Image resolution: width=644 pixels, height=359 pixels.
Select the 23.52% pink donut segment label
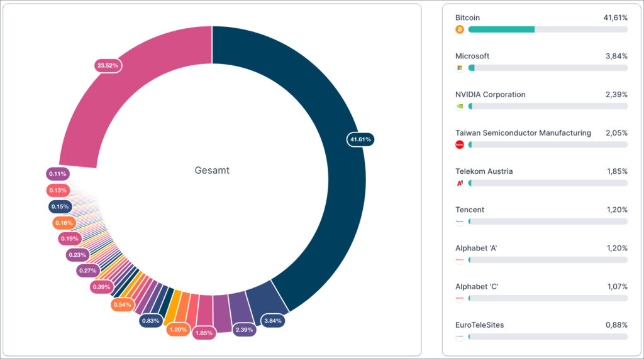pos(108,65)
